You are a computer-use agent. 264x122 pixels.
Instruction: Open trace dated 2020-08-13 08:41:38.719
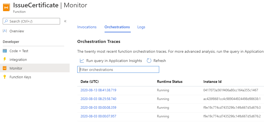98,90
